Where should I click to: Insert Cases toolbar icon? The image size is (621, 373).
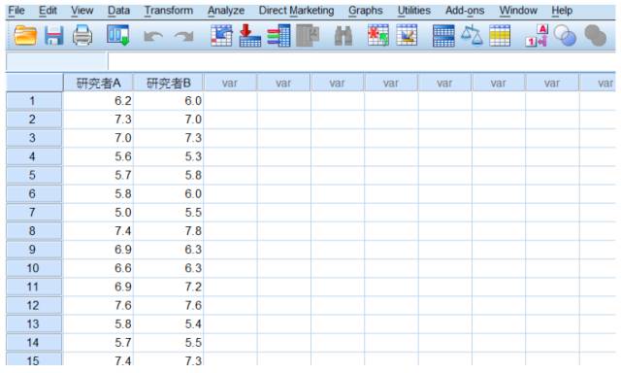pyautogui.click(x=378, y=36)
